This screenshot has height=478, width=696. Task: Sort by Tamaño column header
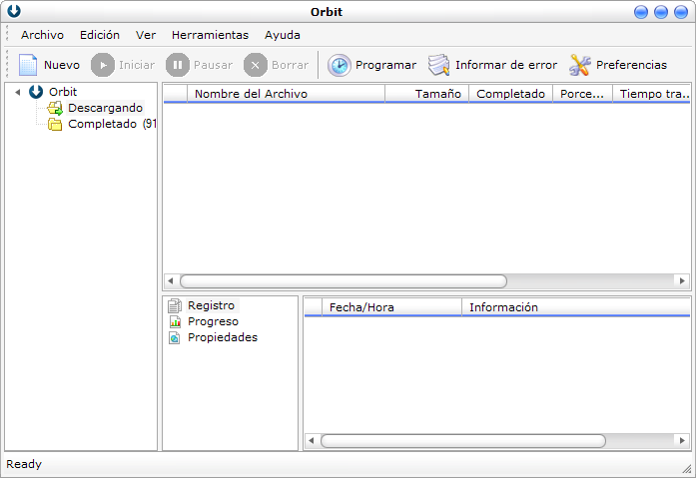(437, 94)
